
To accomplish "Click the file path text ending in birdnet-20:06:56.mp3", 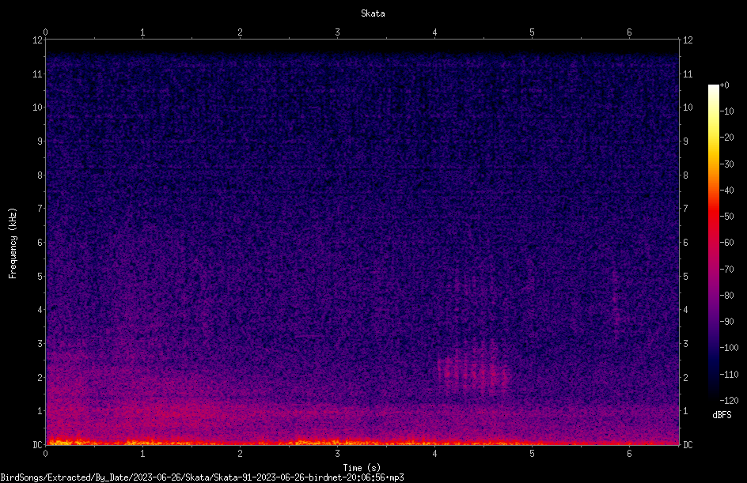I will click(x=202, y=477).
